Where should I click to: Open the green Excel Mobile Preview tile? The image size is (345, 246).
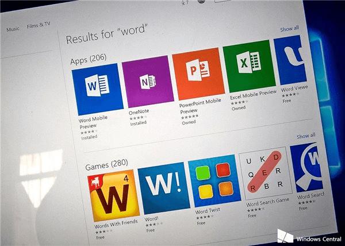250,66
